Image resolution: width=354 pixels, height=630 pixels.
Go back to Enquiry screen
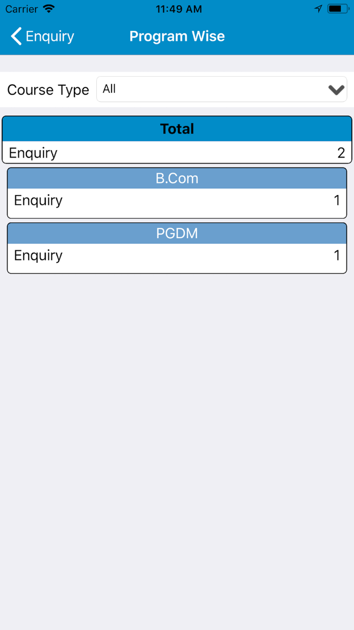(43, 36)
